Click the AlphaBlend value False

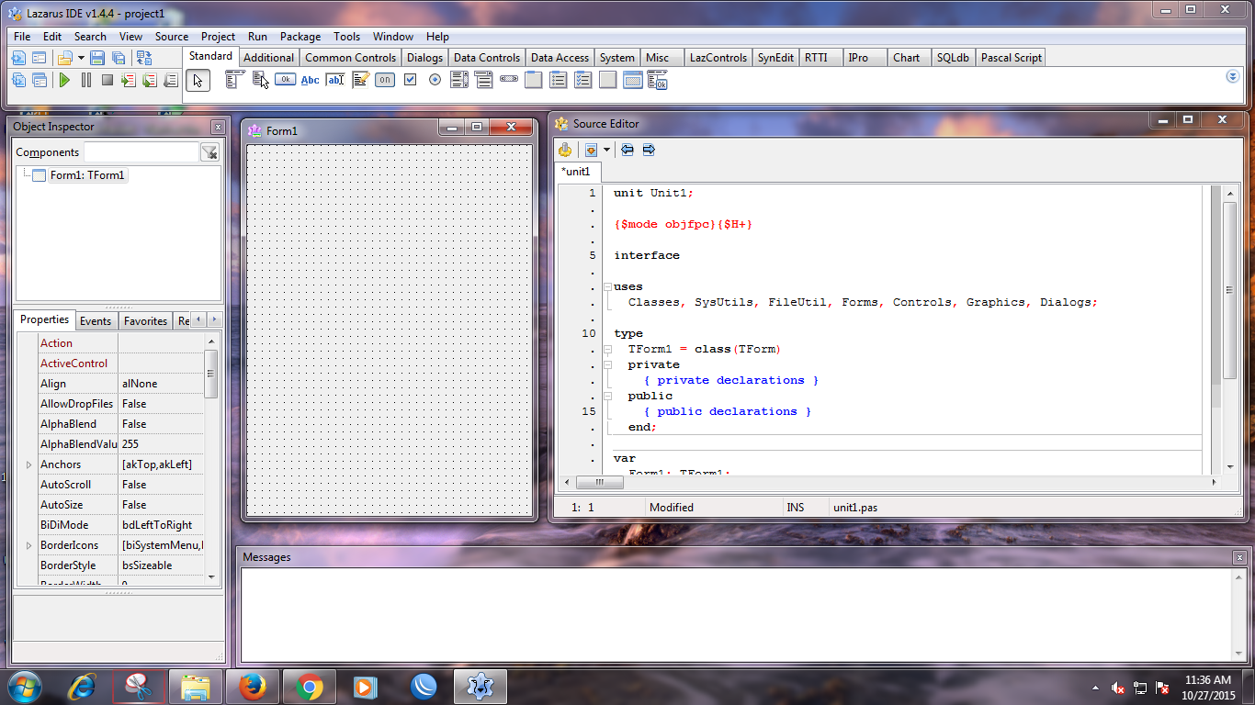[161, 424]
